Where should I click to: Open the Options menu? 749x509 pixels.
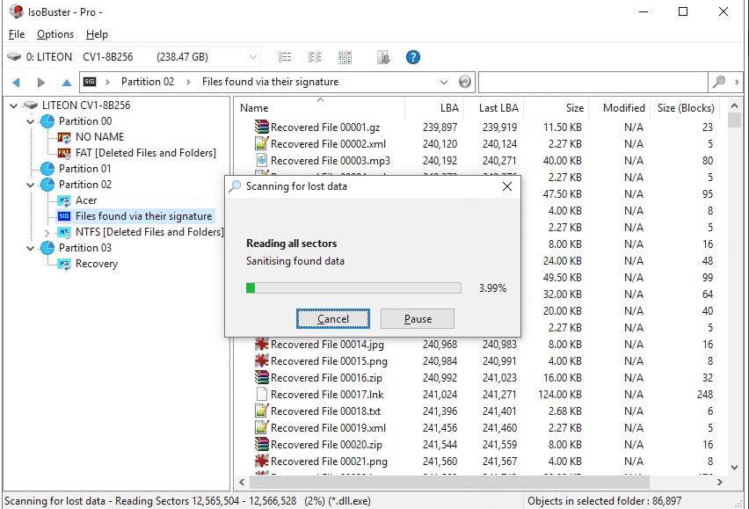(55, 34)
